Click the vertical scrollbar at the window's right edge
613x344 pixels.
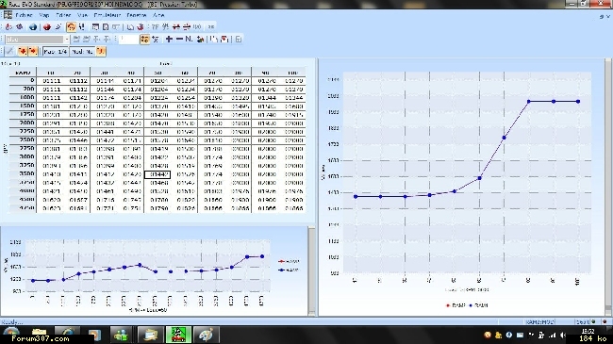(x=608, y=188)
